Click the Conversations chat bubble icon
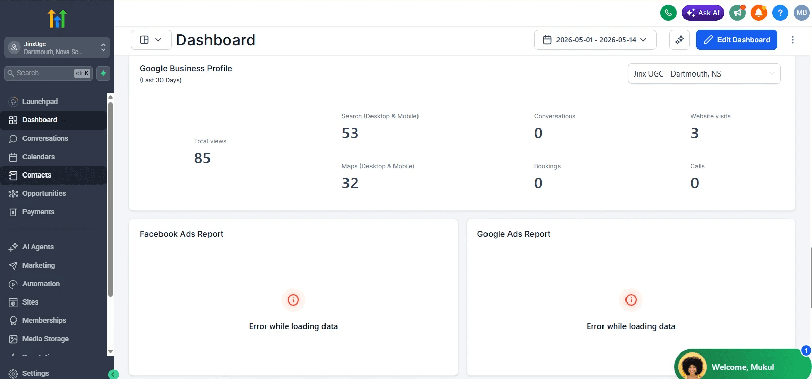 13,139
